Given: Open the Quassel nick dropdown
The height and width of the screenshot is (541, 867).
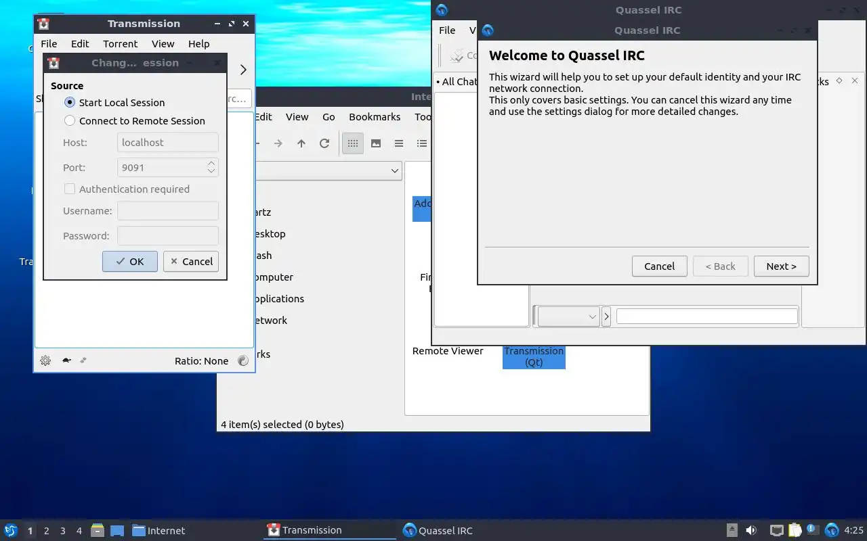Looking at the screenshot, I should pyautogui.click(x=568, y=316).
